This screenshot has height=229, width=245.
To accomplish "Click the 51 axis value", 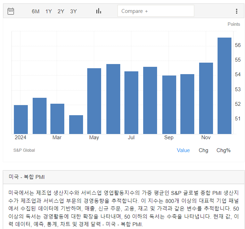I will coord(238,119).
